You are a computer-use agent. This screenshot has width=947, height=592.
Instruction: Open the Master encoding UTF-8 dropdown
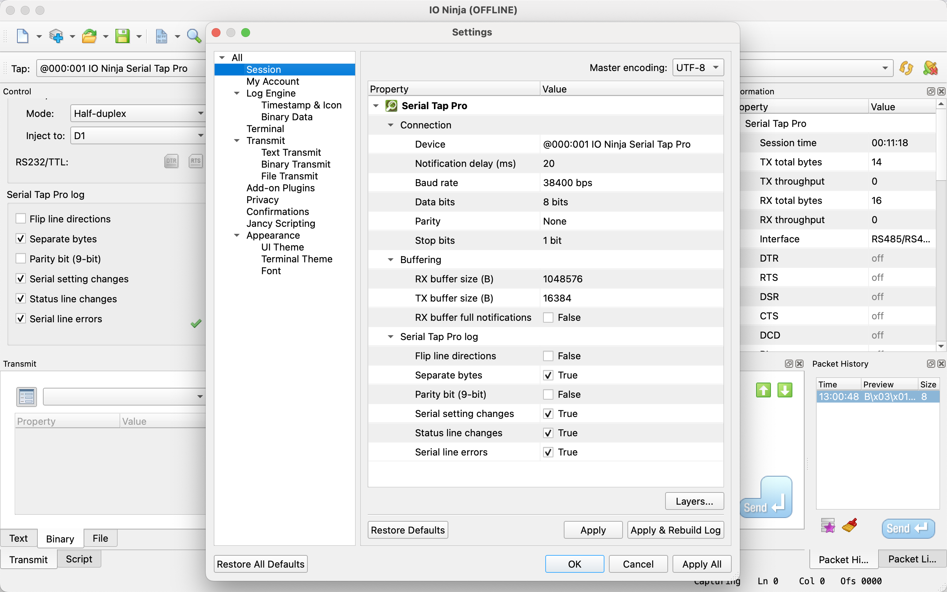(x=698, y=67)
